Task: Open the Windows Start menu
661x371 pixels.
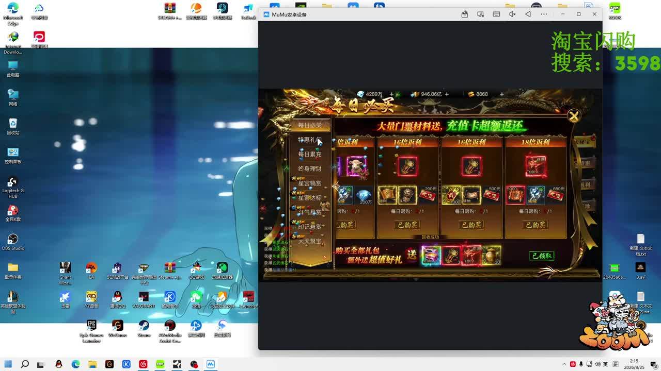Action: point(8,364)
